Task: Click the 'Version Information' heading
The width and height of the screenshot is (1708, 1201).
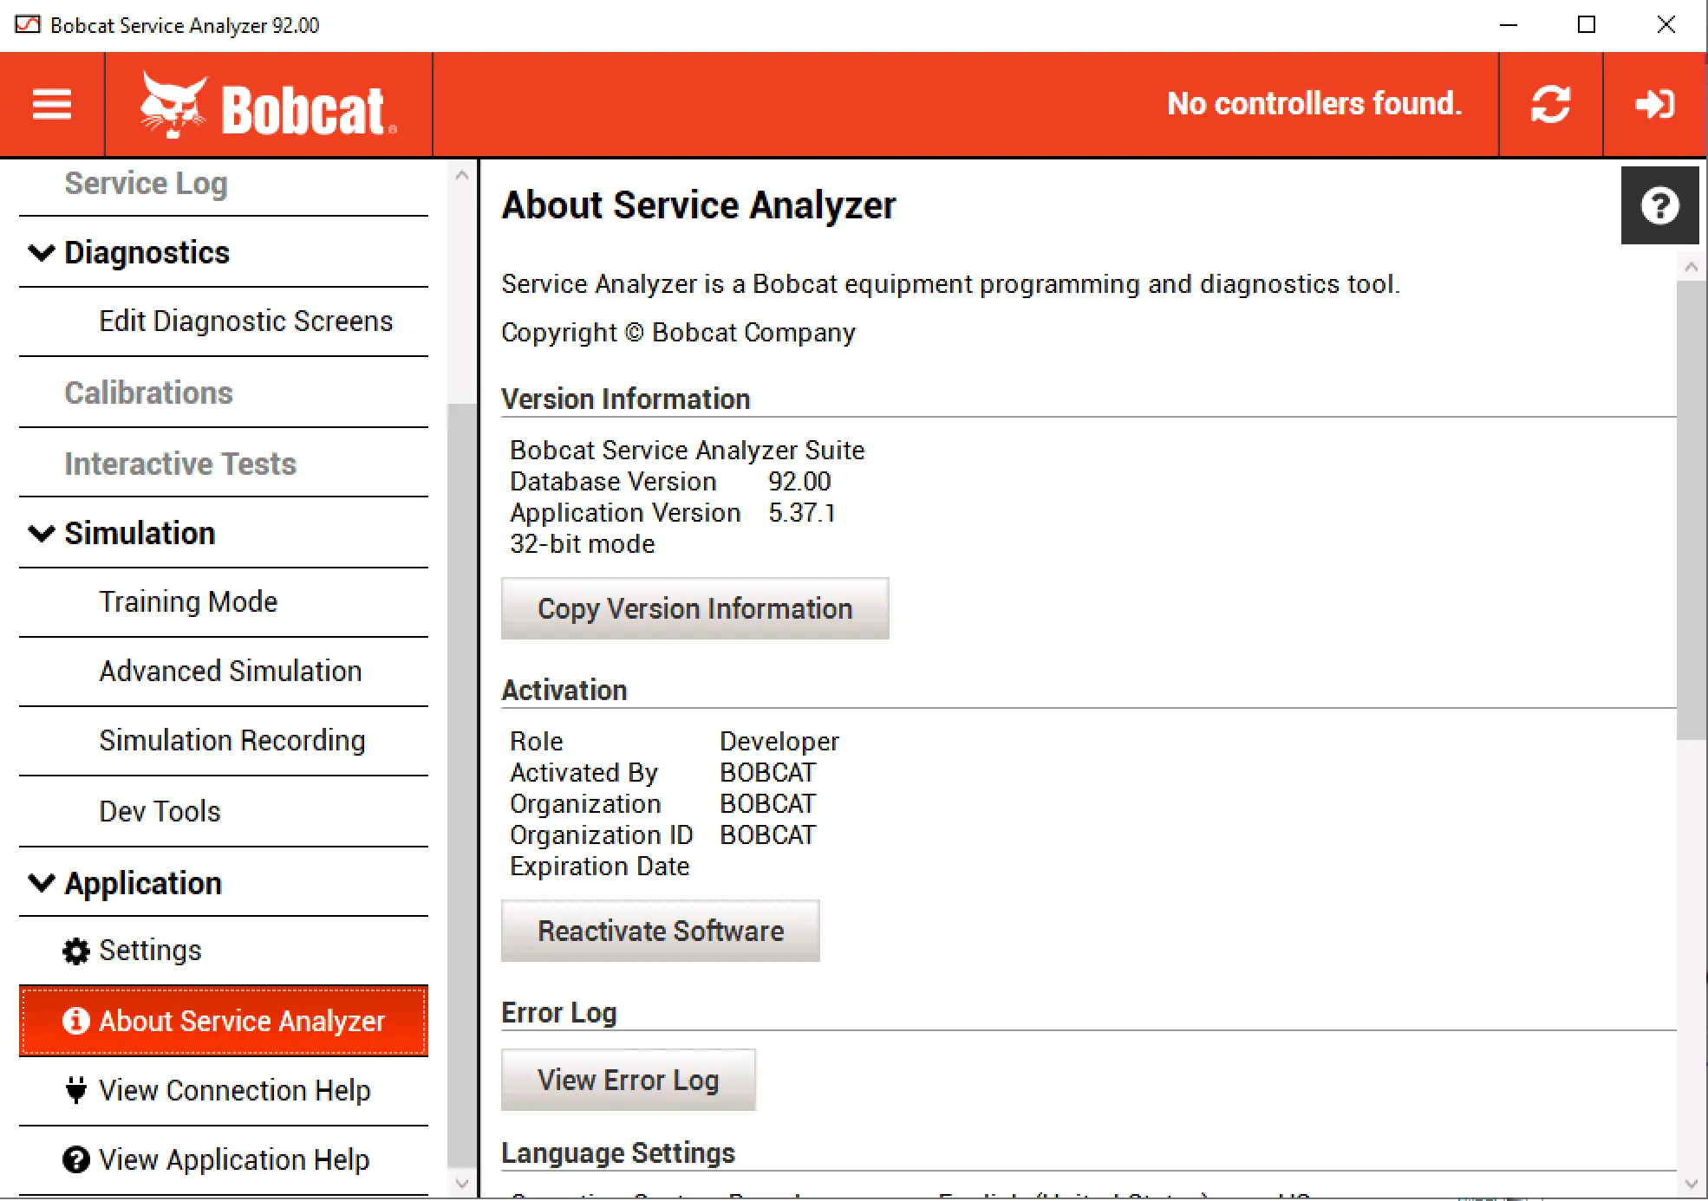Action: coord(625,399)
